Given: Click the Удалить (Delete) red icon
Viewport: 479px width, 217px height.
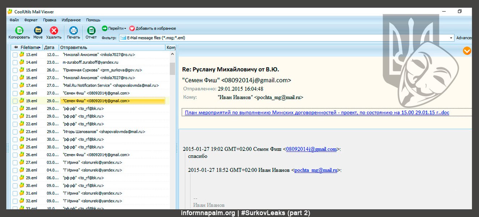Looking at the screenshot, I should pos(54,31).
